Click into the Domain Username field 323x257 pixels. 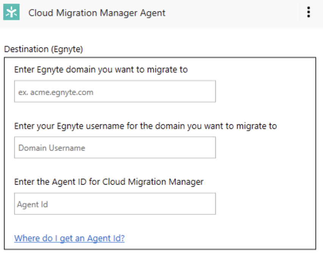click(x=115, y=148)
